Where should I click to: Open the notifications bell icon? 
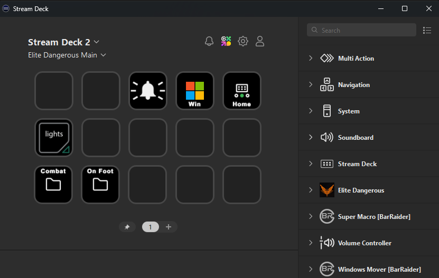click(209, 41)
